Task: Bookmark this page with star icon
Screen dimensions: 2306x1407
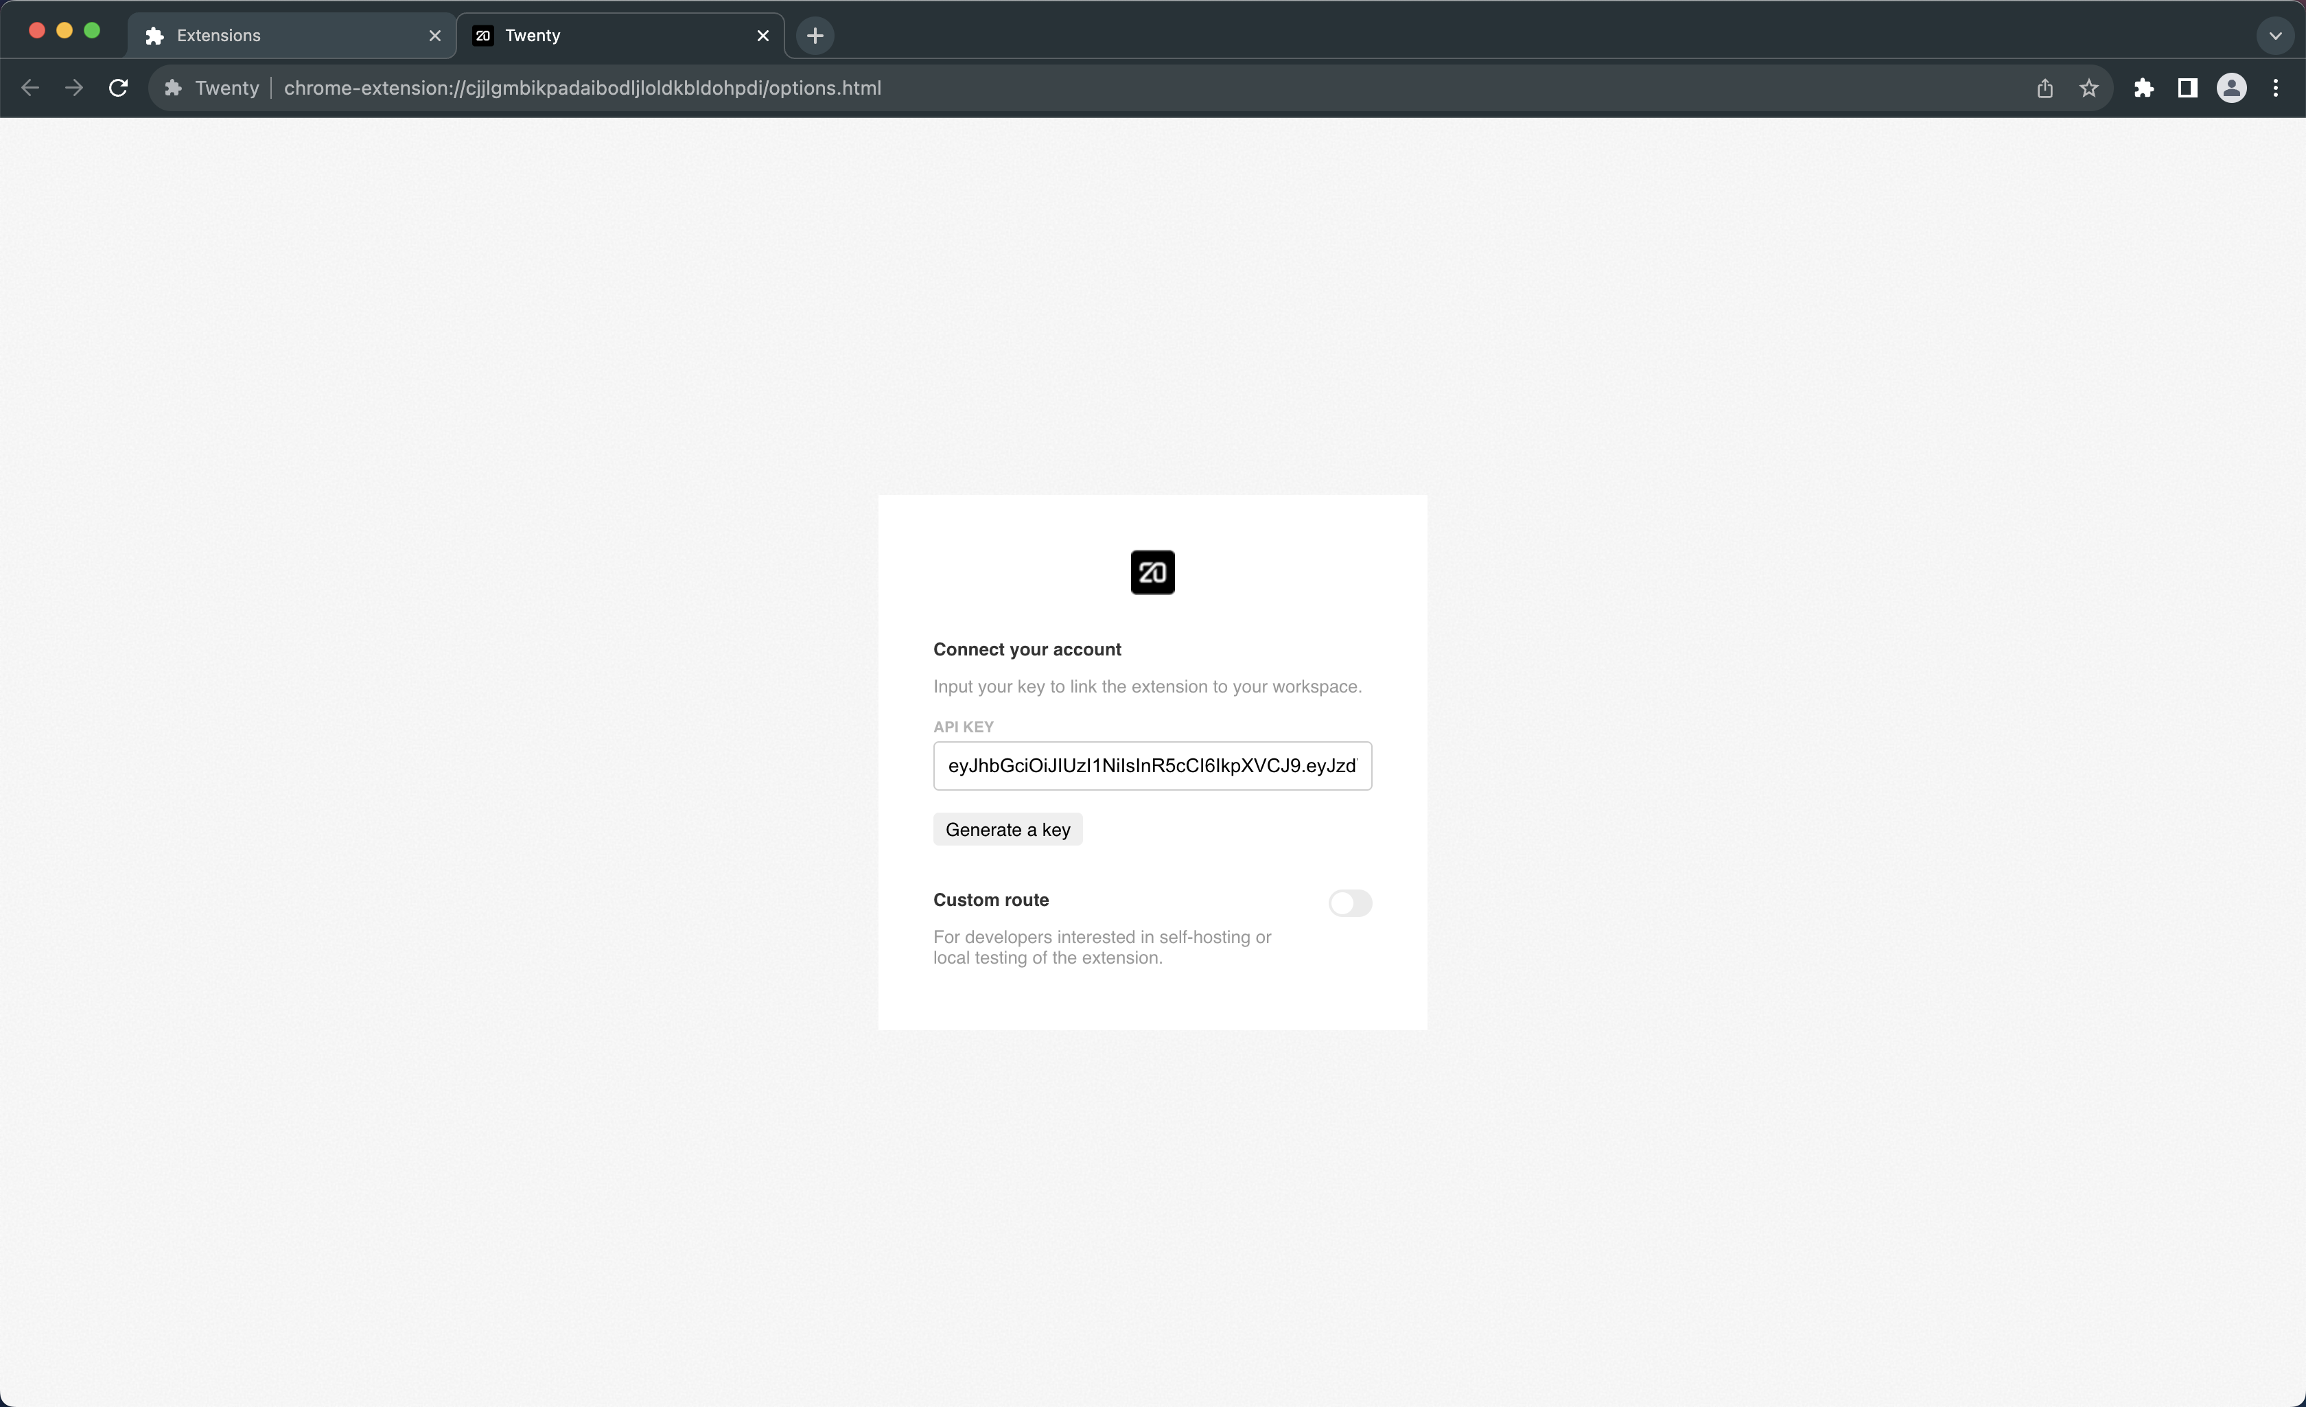Action: coord(2088,88)
